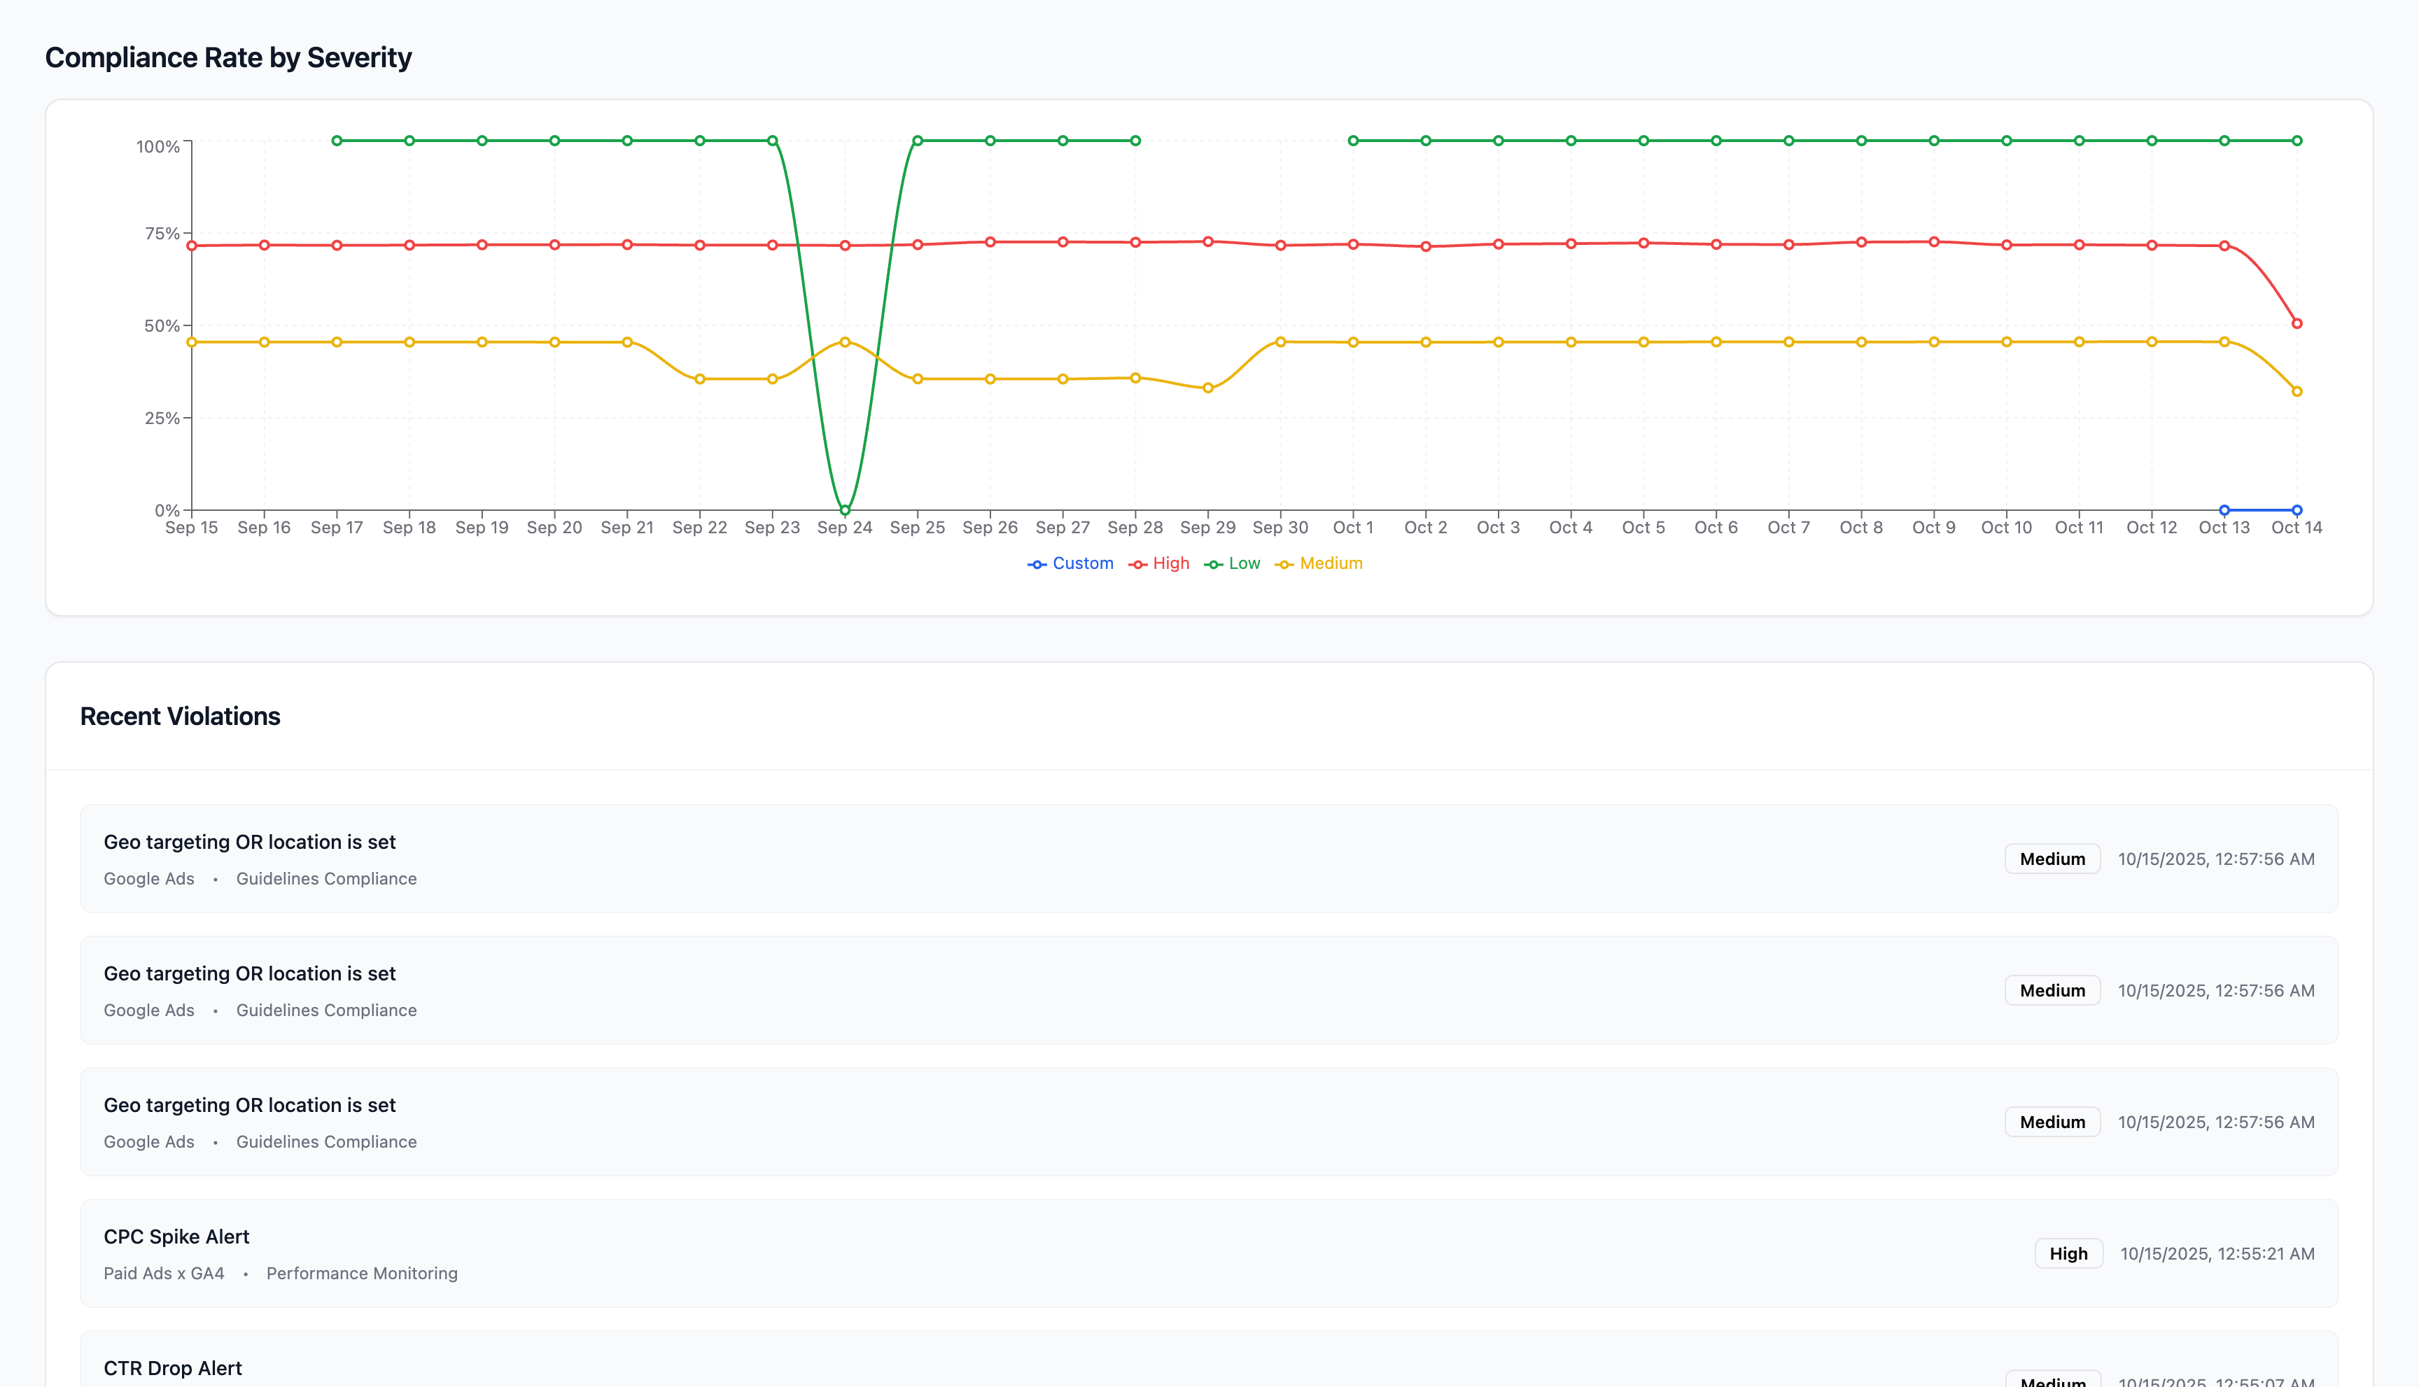Click Low data point at Sep 17
Viewport: 2419px width, 1387px height.
336,141
